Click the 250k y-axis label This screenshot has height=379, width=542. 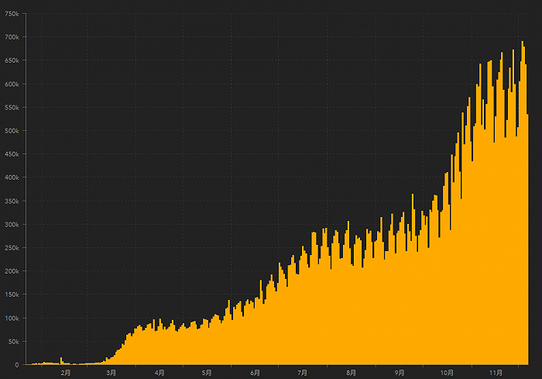(x=12, y=248)
